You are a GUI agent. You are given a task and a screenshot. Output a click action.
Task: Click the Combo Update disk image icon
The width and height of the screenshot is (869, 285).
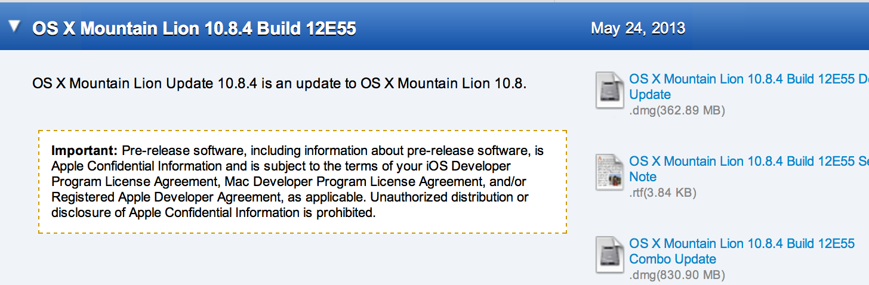(609, 255)
